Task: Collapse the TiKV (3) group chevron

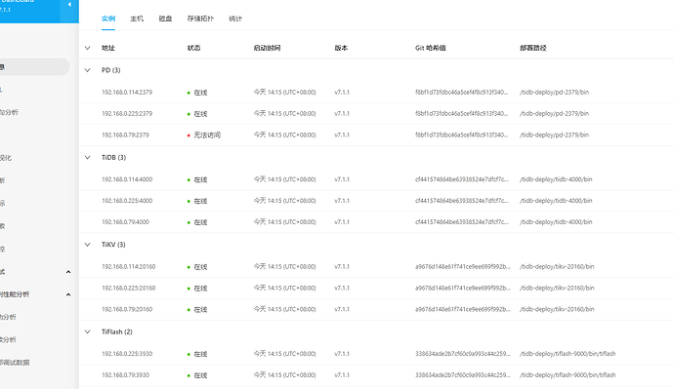Action: pos(87,245)
